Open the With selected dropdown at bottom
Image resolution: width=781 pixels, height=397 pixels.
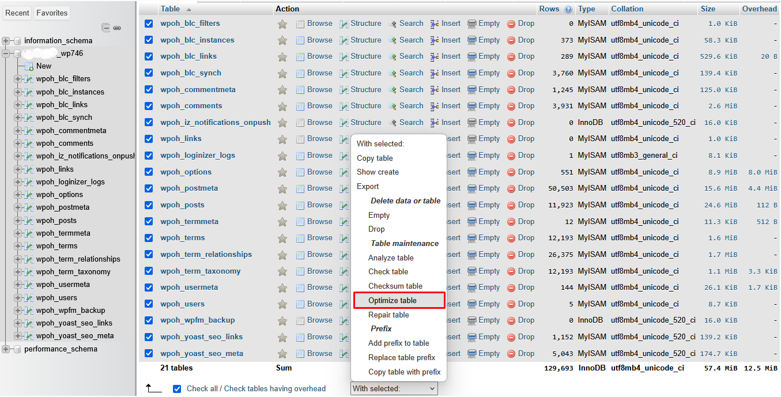(x=394, y=388)
